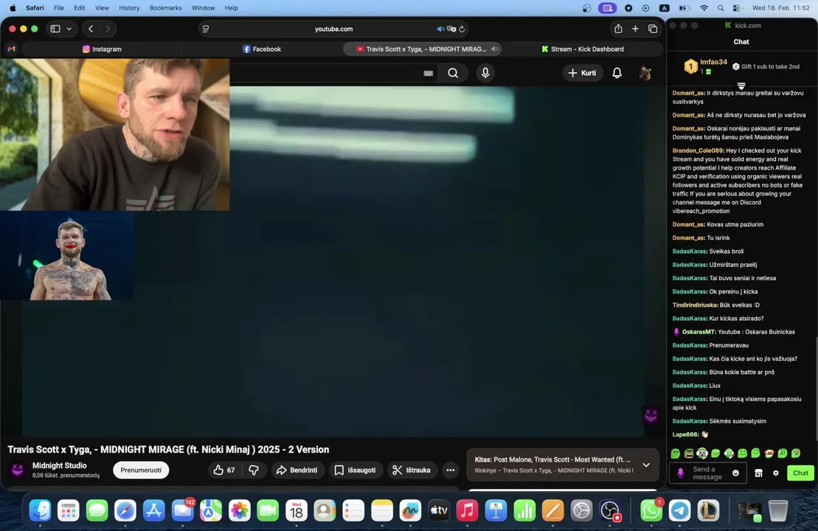Screen dimensions: 818x531
Task: Switch to Stream - Kick Dashboard tab
Action: point(582,49)
